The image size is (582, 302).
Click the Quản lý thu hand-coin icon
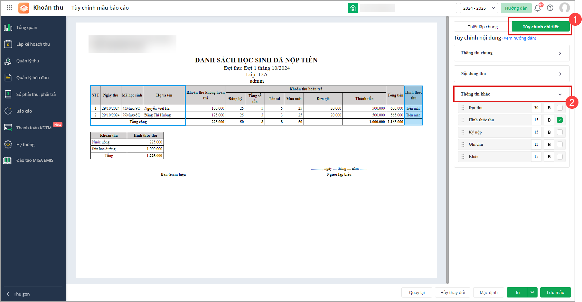pyautogui.click(x=8, y=61)
